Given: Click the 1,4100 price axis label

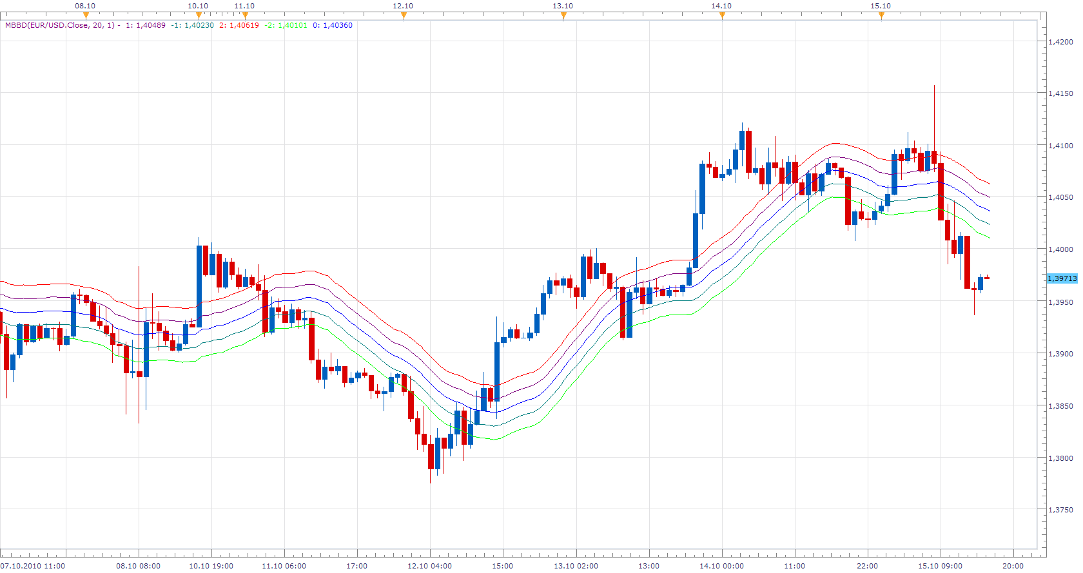Looking at the screenshot, I should (x=1061, y=146).
